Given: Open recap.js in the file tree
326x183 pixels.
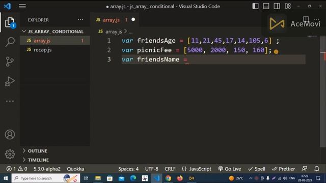Looking at the screenshot, I should [x=55, y=50].
